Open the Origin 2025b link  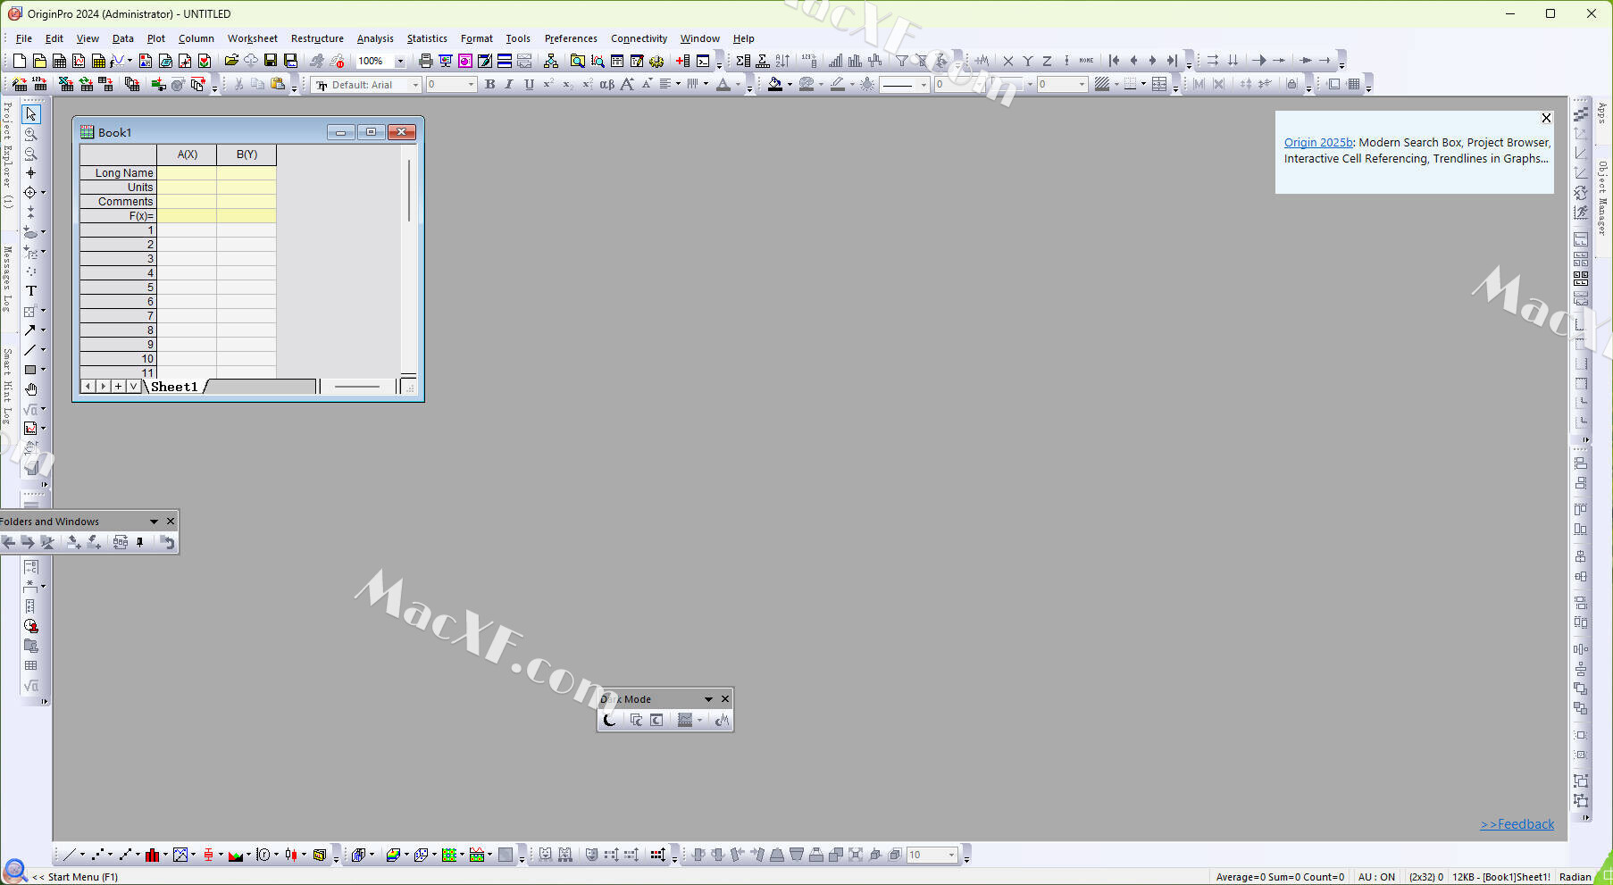pyautogui.click(x=1318, y=142)
